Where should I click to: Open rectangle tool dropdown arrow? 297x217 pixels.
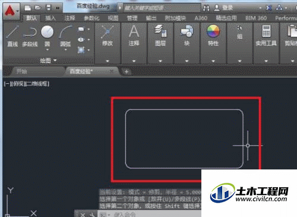(x=89, y=29)
